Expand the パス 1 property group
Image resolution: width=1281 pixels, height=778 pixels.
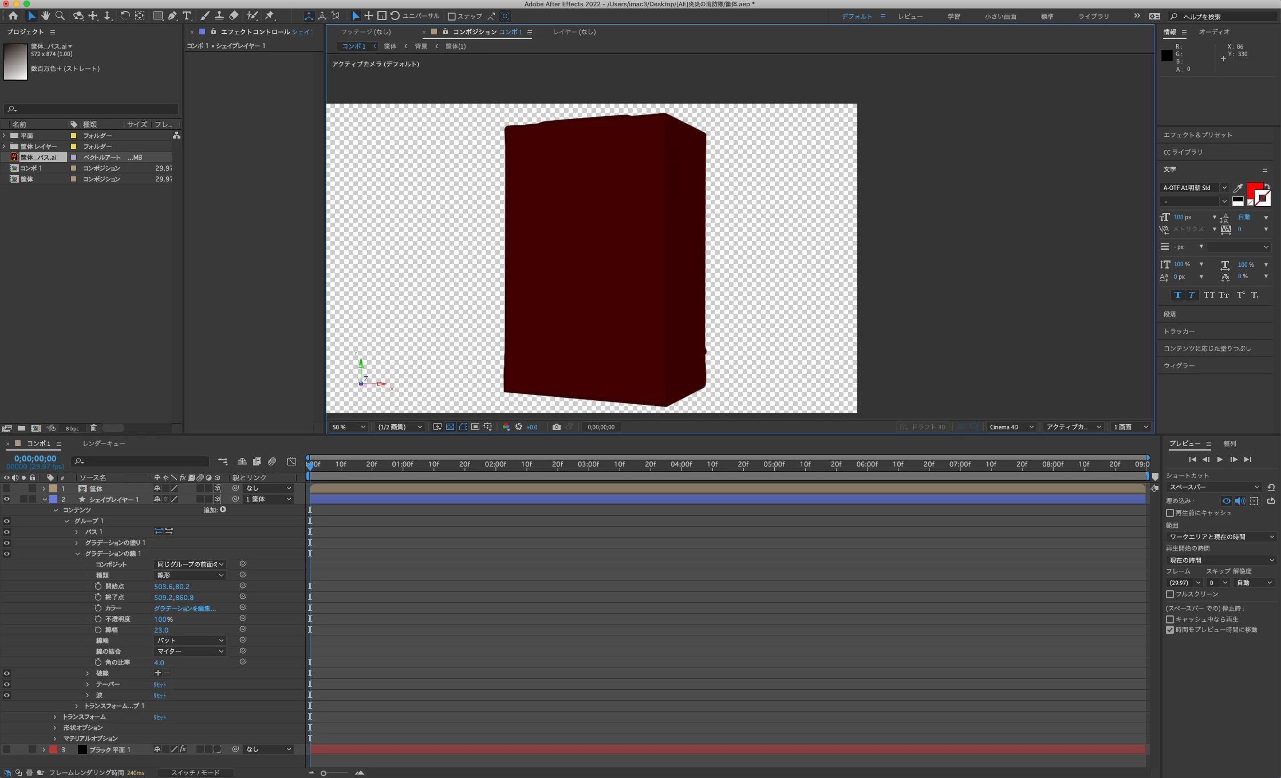point(77,532)
